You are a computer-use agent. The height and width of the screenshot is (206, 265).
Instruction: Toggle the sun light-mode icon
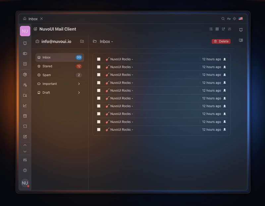235,19
